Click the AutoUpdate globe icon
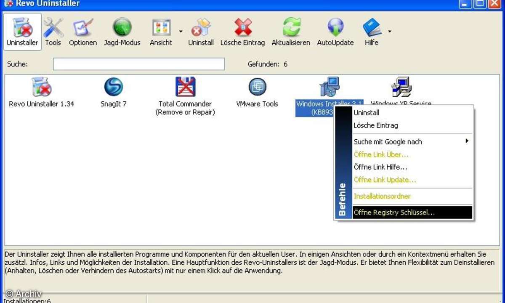The width and height of the screenshot is (505, 303). point(335,32)
